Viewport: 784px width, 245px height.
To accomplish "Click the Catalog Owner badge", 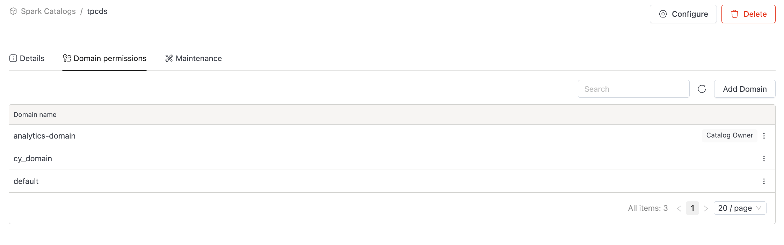I will tap(729, 135).
